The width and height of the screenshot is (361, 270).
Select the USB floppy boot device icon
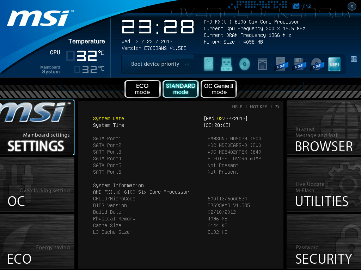point(299,64)
